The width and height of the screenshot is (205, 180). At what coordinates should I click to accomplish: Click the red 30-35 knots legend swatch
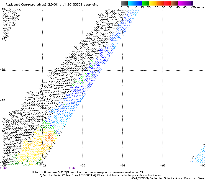click(167, 3)
